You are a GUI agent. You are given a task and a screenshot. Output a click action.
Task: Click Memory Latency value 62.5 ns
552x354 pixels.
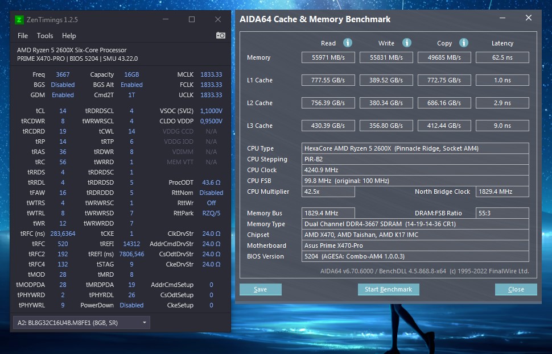502,57
